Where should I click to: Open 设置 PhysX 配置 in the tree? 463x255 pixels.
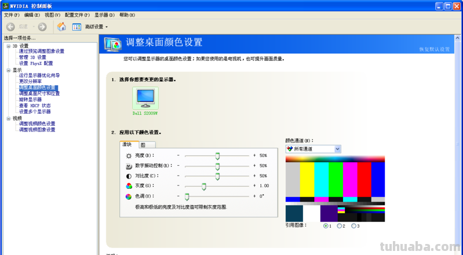tap(36, 63)
